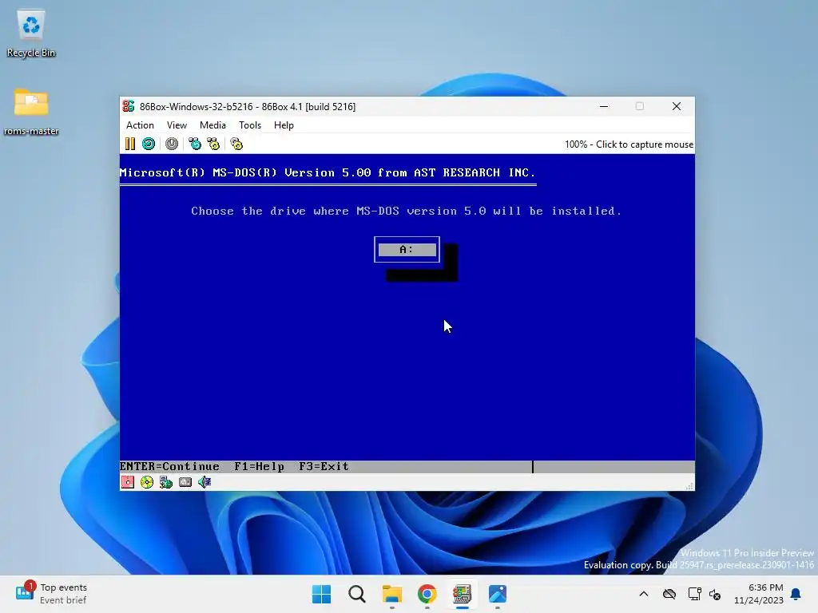Screen dimensions: 818x613
Task: Click the F3=Exit status text
Action: pos(324,466)
